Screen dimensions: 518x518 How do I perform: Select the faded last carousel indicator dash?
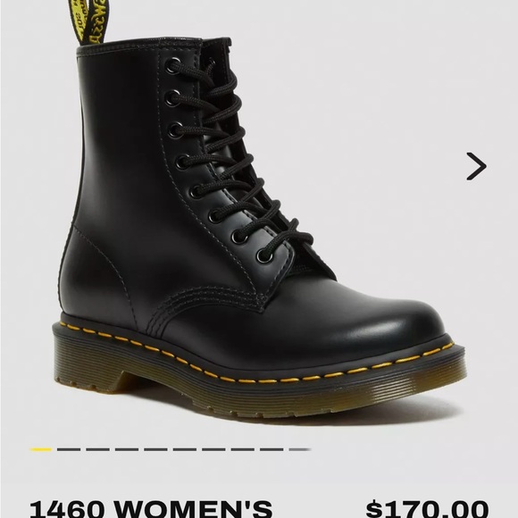(300, 449)
